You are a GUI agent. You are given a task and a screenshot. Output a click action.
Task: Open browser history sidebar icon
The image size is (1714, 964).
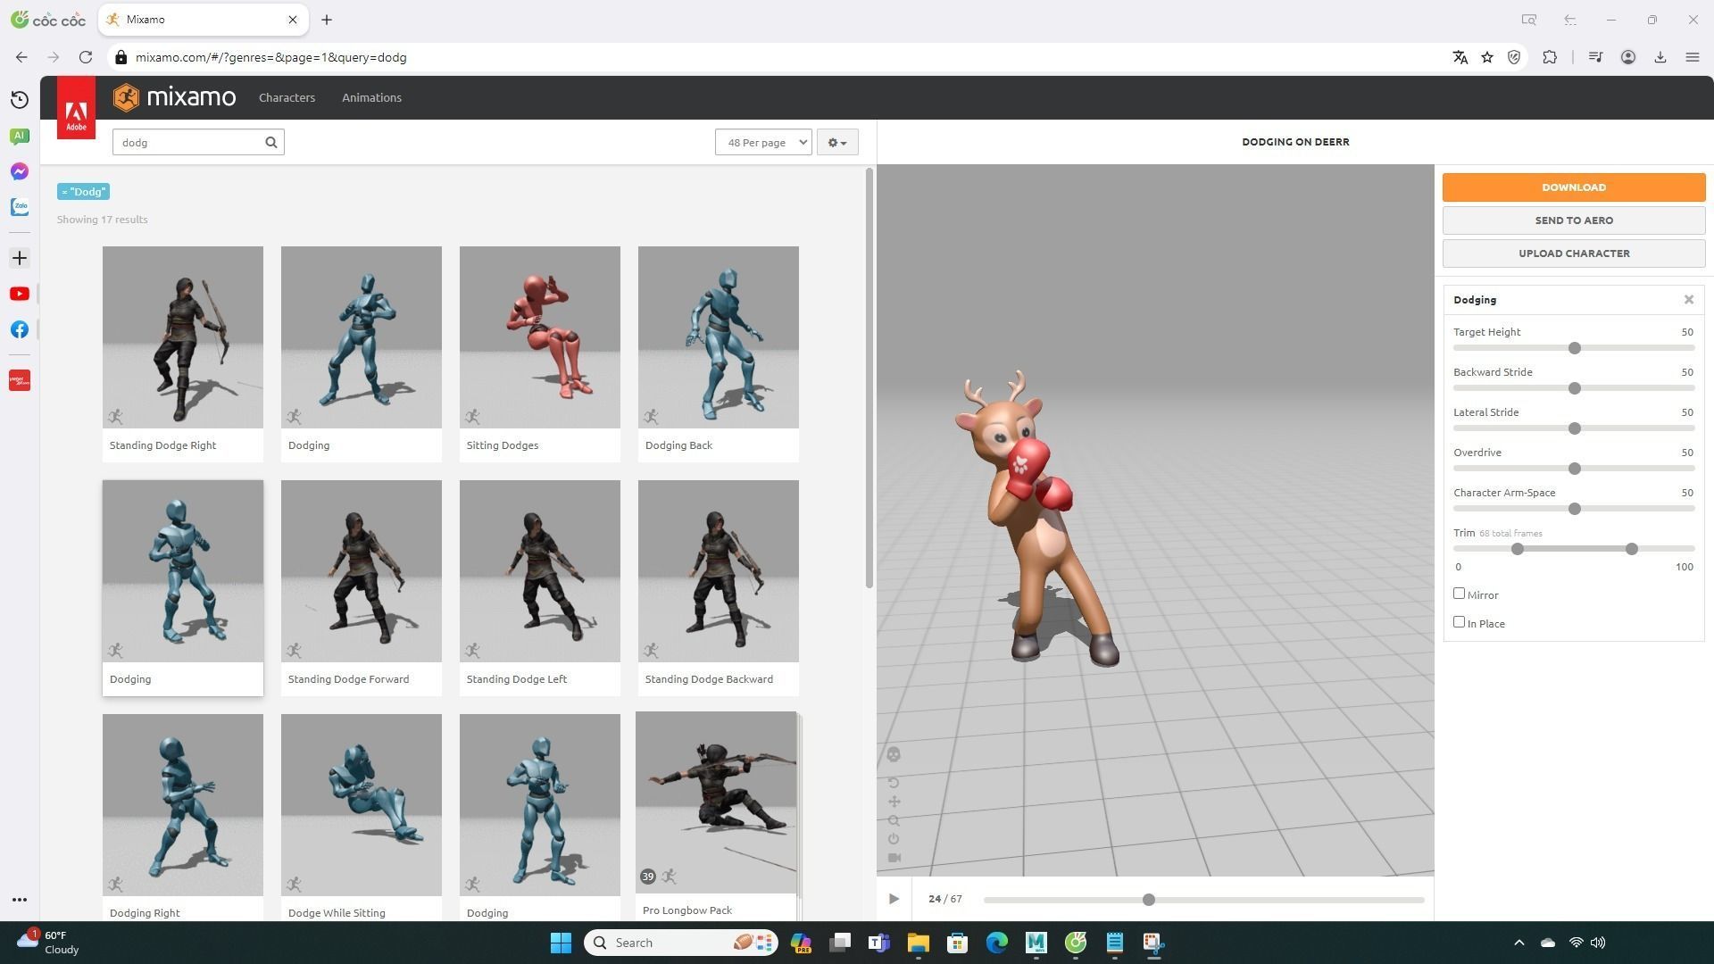pos(20,100)
